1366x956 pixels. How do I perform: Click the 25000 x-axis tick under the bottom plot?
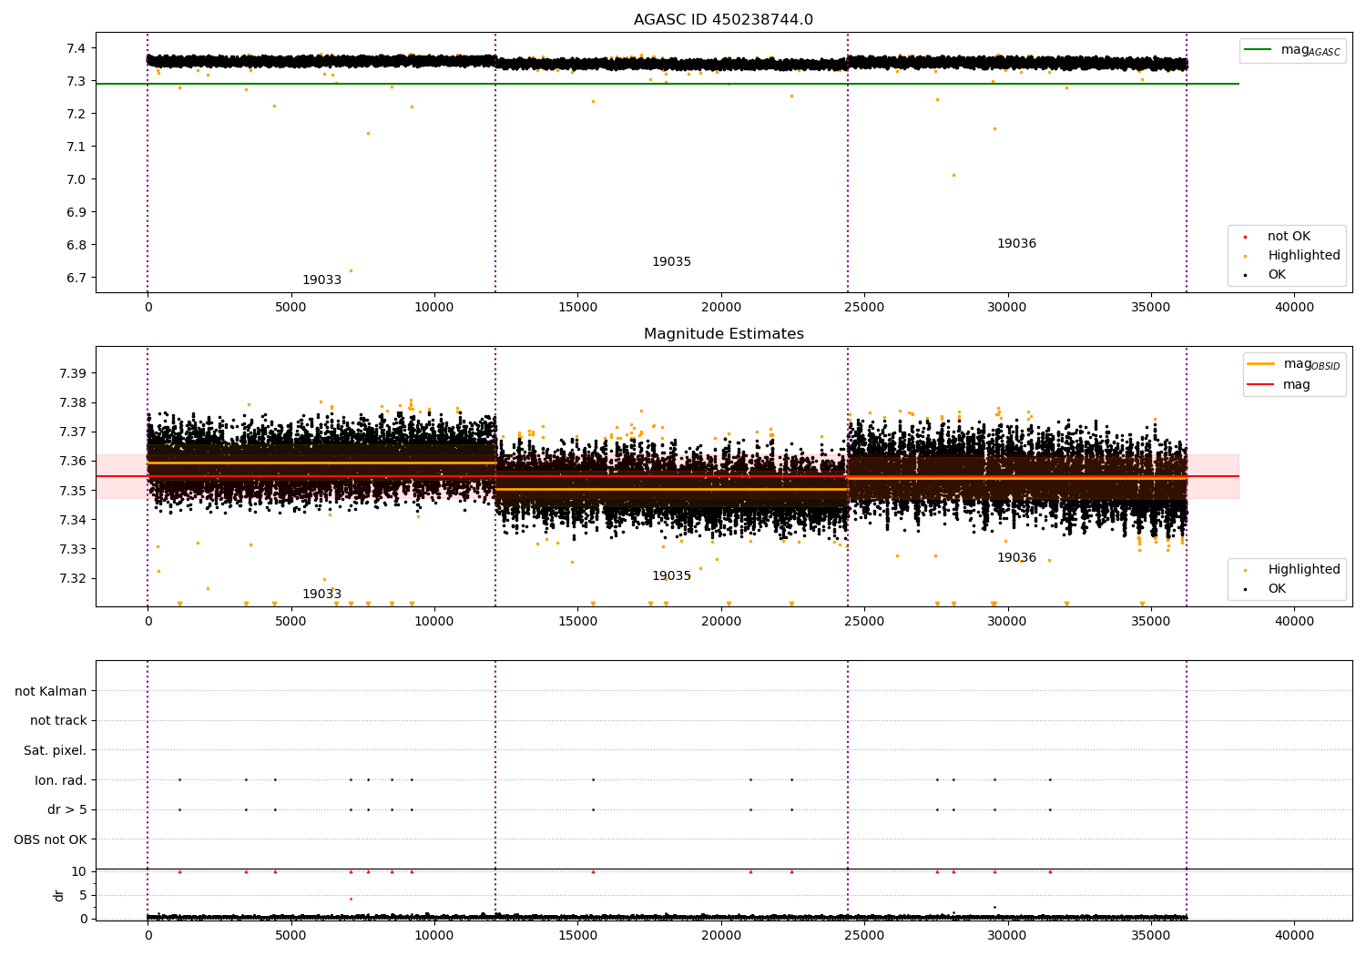click(x=864, y=935)
